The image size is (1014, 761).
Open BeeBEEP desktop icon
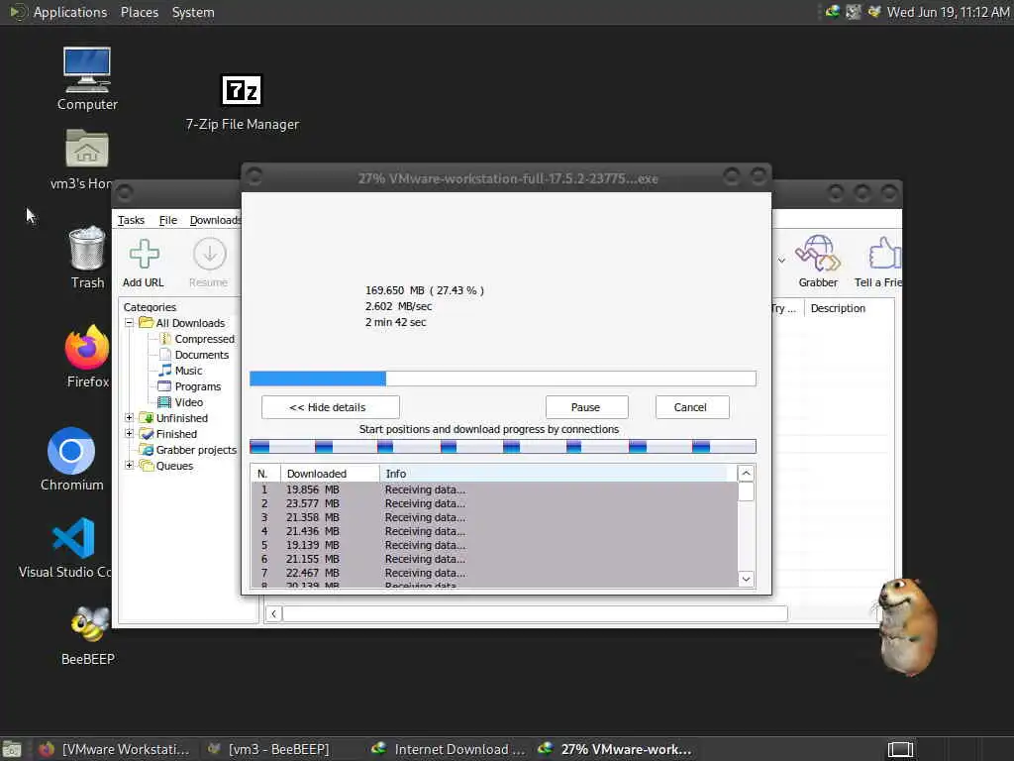coord(88,635)
